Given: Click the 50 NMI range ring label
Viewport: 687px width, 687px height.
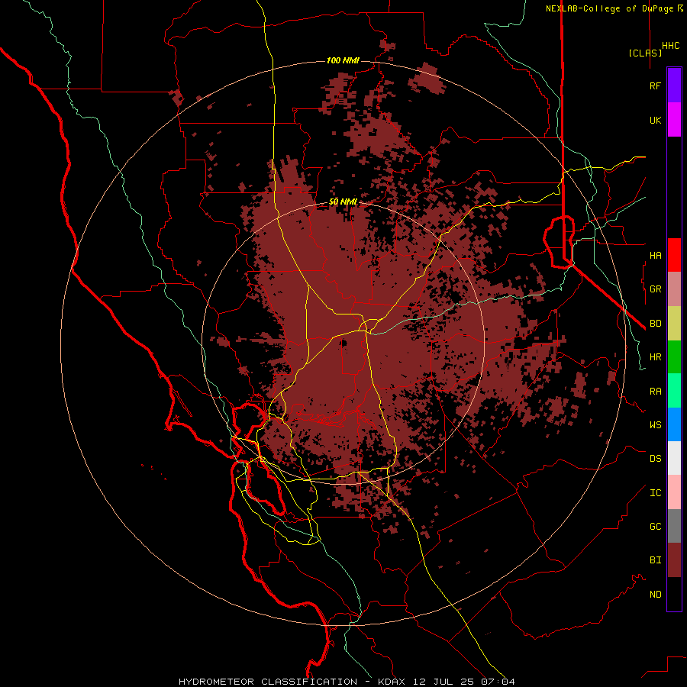Looking at the screenshot, I should tap(343, 202).
